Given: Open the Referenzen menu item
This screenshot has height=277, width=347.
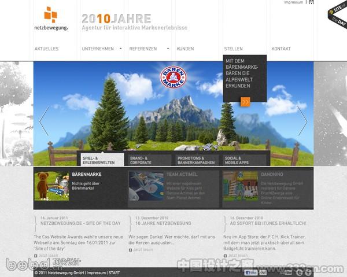Looking at the screenshot, I should click(143, 49).
